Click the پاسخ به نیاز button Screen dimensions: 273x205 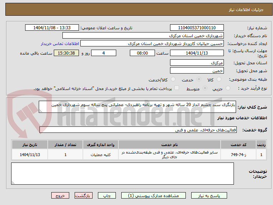click(209, 195)
